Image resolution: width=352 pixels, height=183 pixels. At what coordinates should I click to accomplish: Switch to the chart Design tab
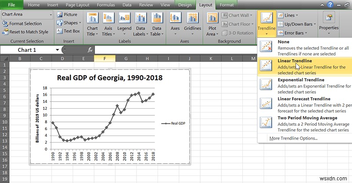185,5
